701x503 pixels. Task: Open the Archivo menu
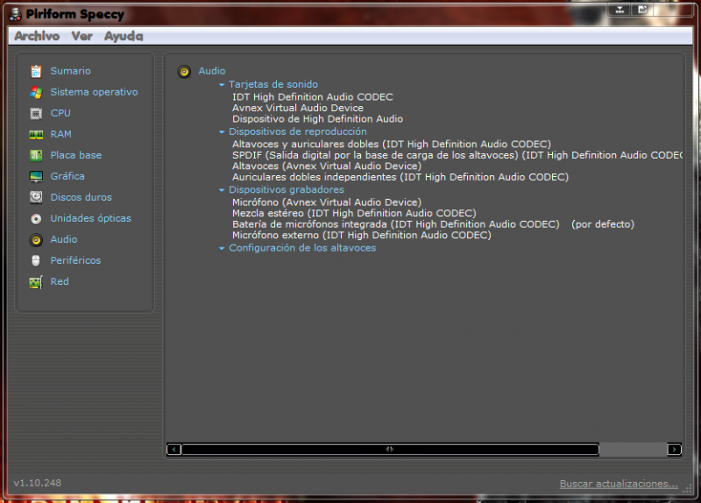point(37,36)
